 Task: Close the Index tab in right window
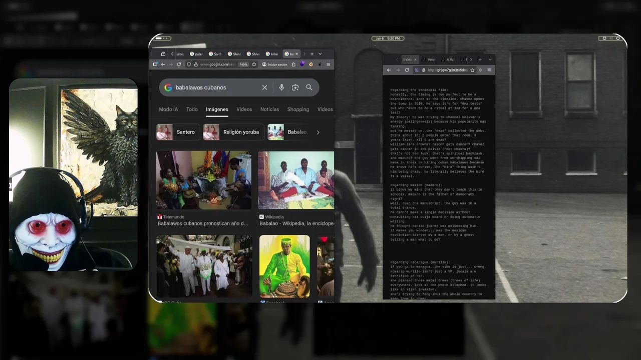coord(415,59)
